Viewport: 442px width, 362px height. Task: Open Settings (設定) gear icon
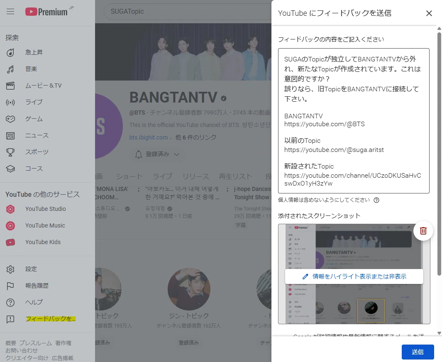pos(10,269)
